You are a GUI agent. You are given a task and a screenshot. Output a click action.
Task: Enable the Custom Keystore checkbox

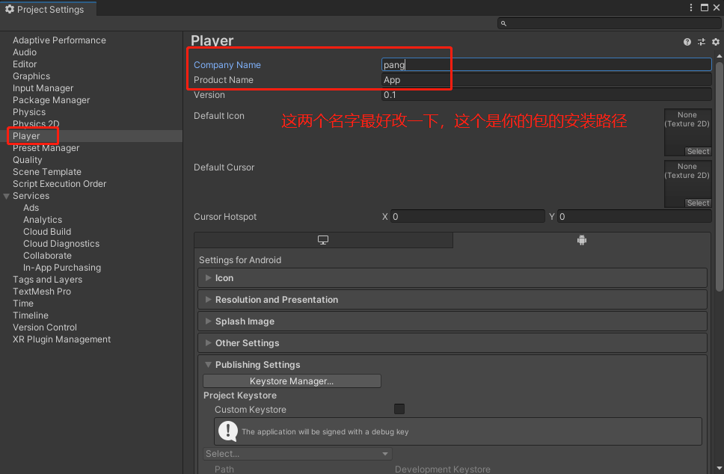(x=399, y=409)
